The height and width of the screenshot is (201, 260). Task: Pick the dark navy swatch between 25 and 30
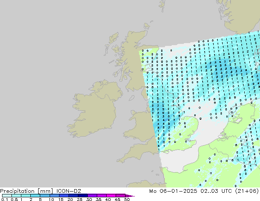tap(82, 196)
